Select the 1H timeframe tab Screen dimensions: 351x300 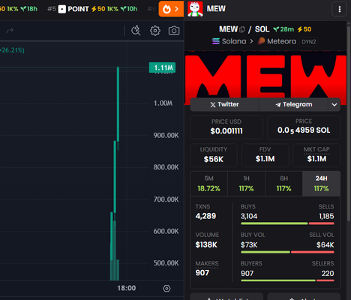pyautogui.click(x=246, y=184)
